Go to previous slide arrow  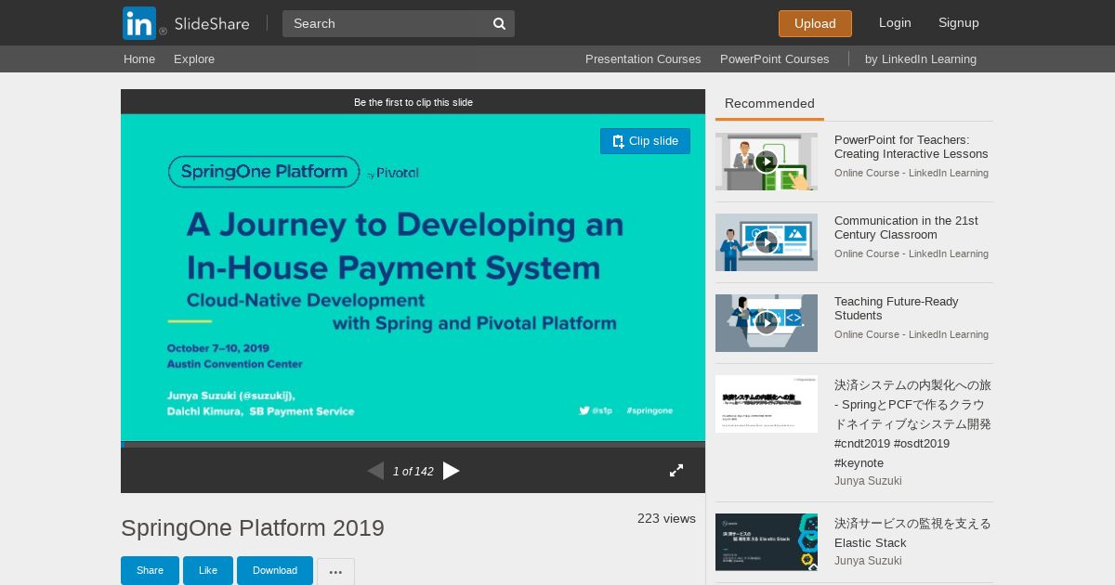pos(375,471)
